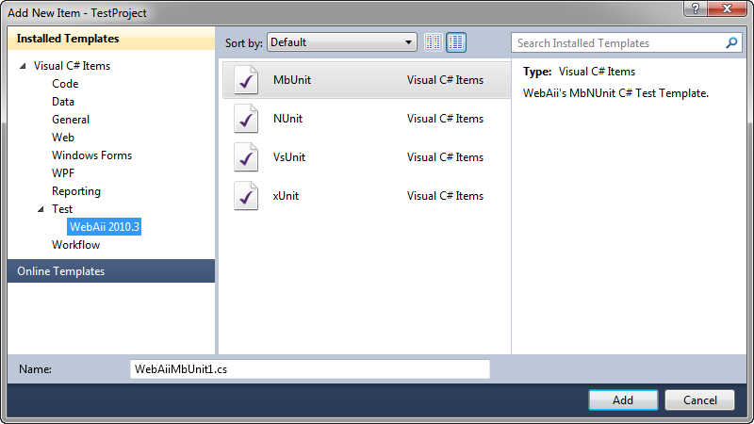Click Visual C# Items in xUnit row
This screenshot has height=424, width=754.
click(x=445, y=196)
